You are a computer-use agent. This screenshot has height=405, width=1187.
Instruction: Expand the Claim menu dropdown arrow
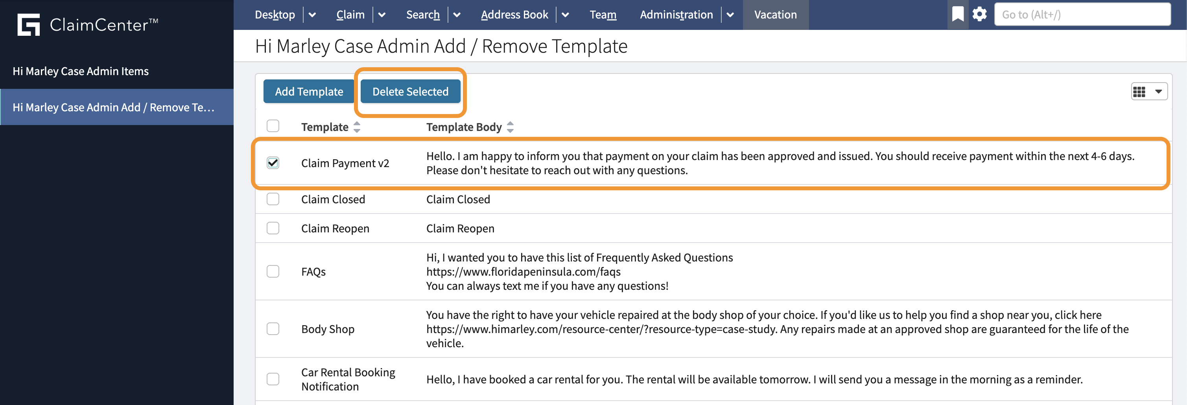coord(382,15)
